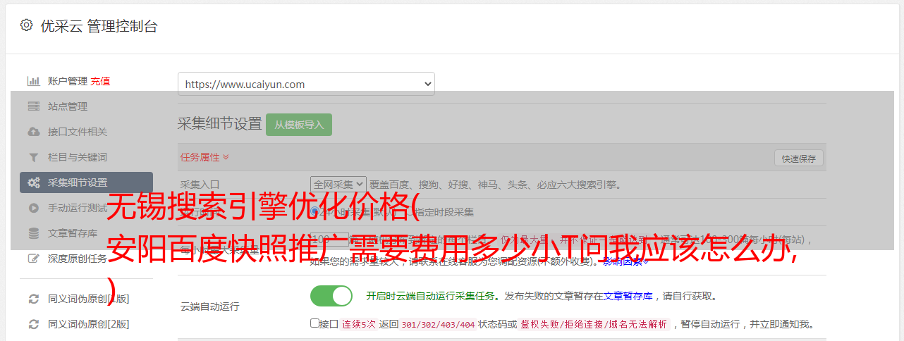Click the 采集细节设置 heading text
Screen dimensions: 904x341
[x=220, y=123]
